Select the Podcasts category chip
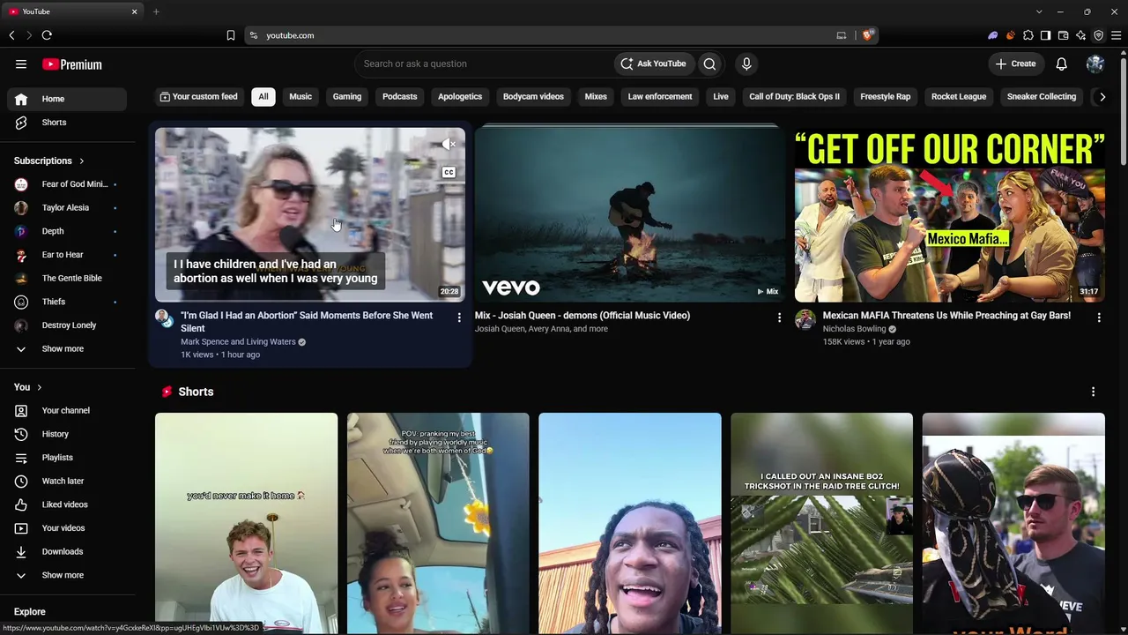The image size is (1128, 635). [400, 96]
